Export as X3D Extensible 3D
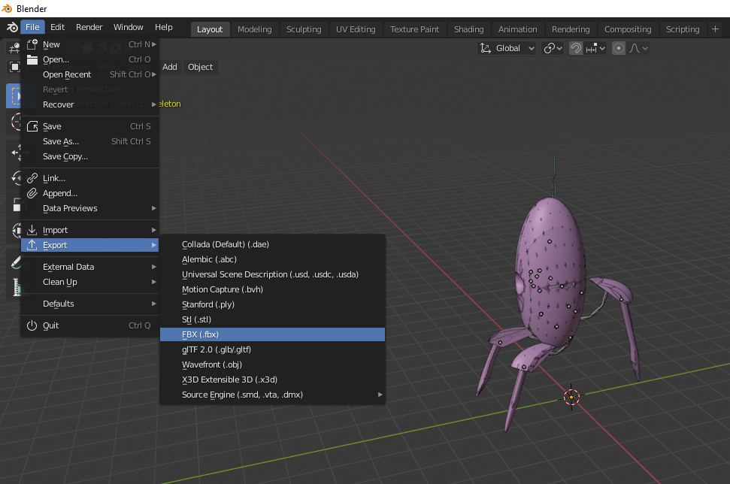 click(x=272, y=380)
